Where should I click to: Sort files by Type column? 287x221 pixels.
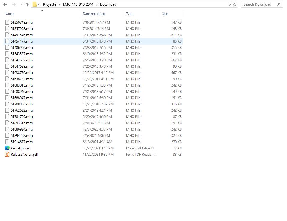[130, 14]
